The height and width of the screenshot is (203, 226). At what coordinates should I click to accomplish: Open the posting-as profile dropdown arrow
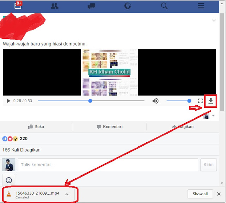[213, 116]
